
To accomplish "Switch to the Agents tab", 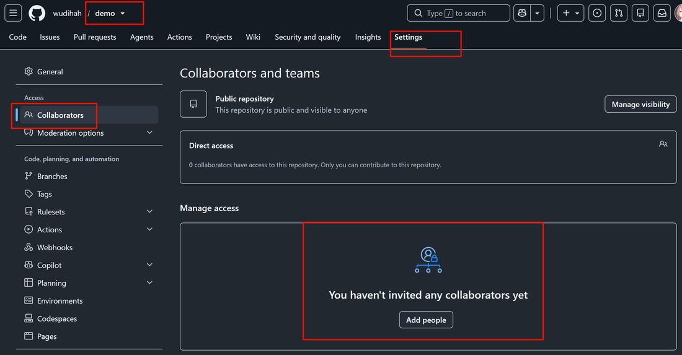I will click(142, 37).
